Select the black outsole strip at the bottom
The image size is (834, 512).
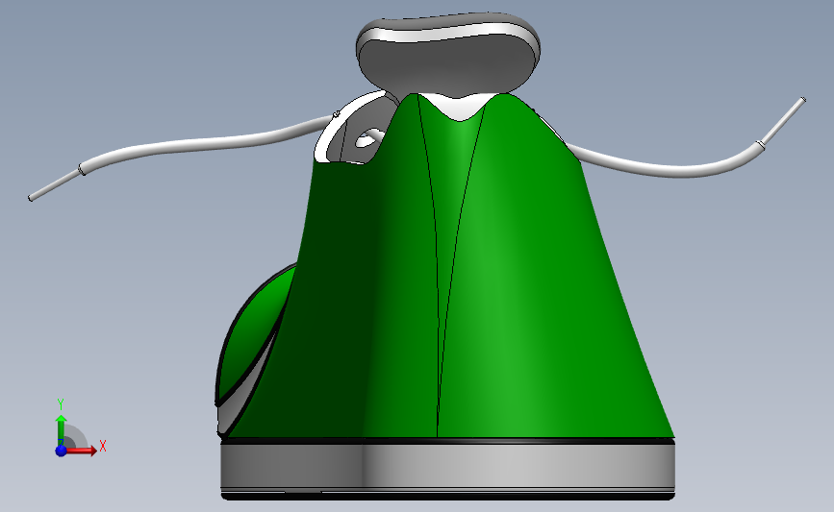point(448,496)
